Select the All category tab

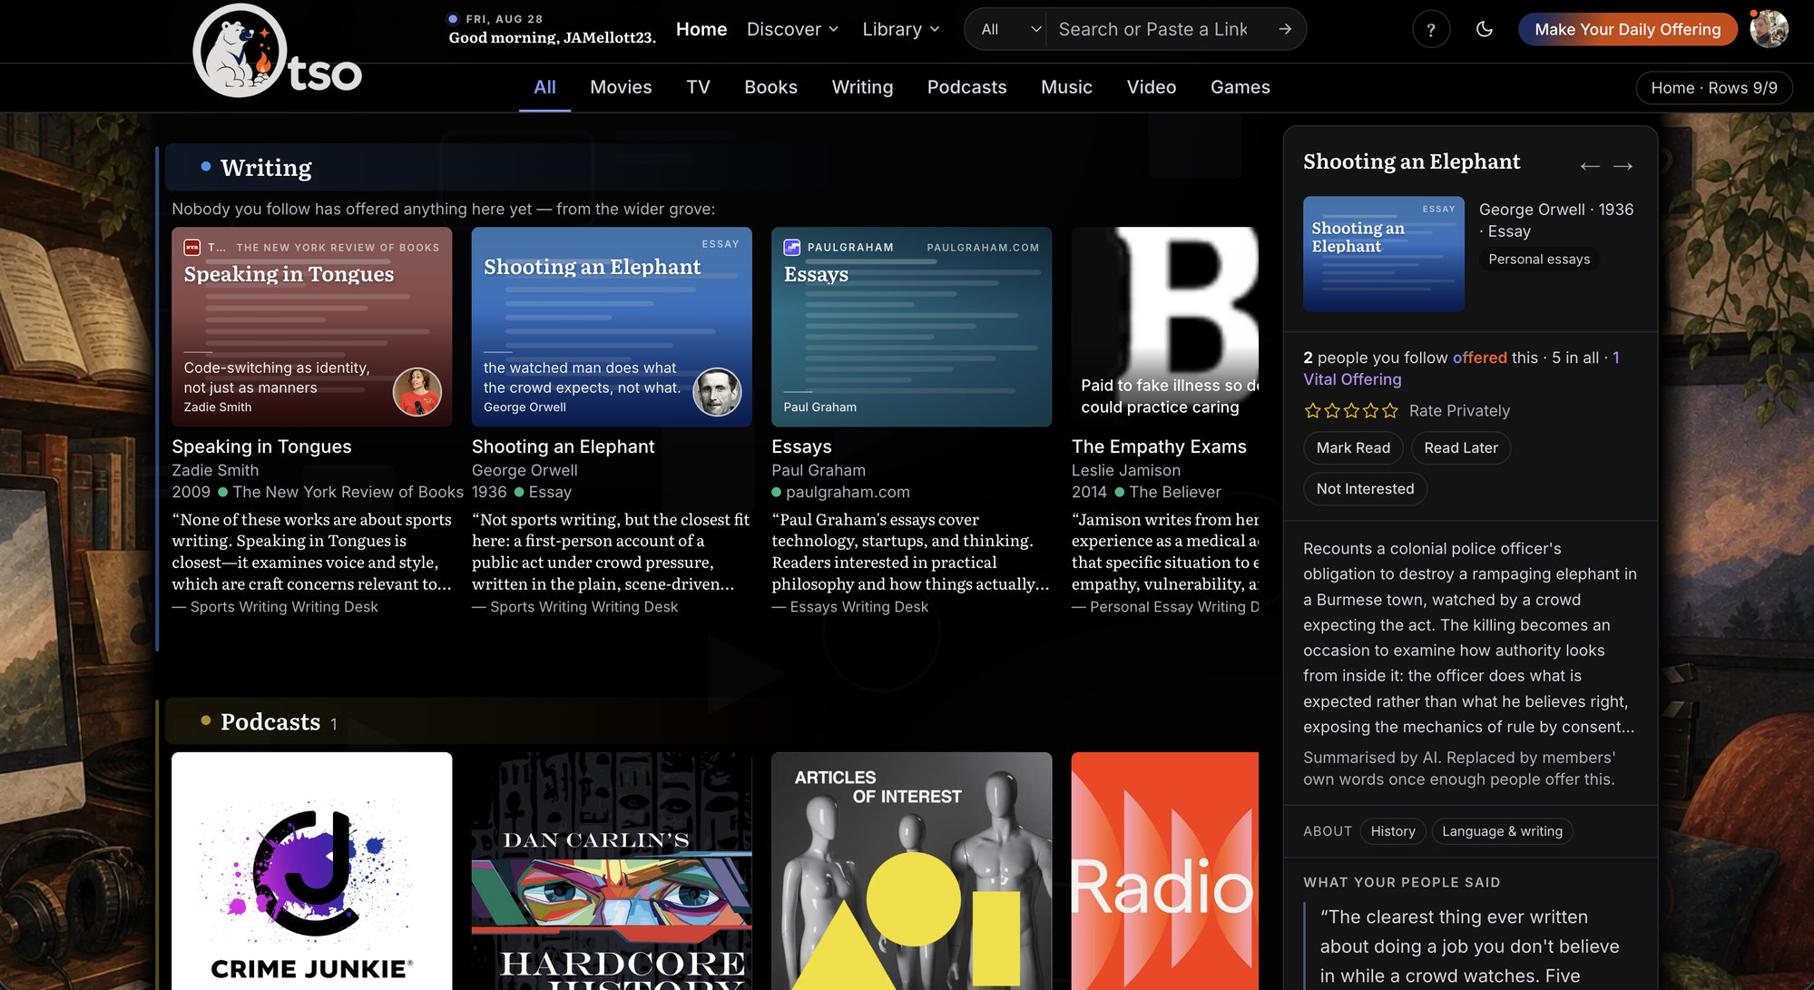tap(544, 87)
